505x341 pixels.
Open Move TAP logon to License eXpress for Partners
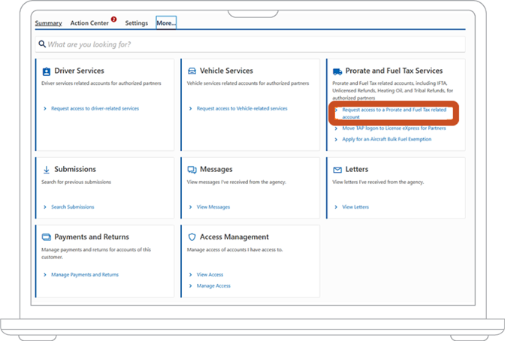(394, 128)
